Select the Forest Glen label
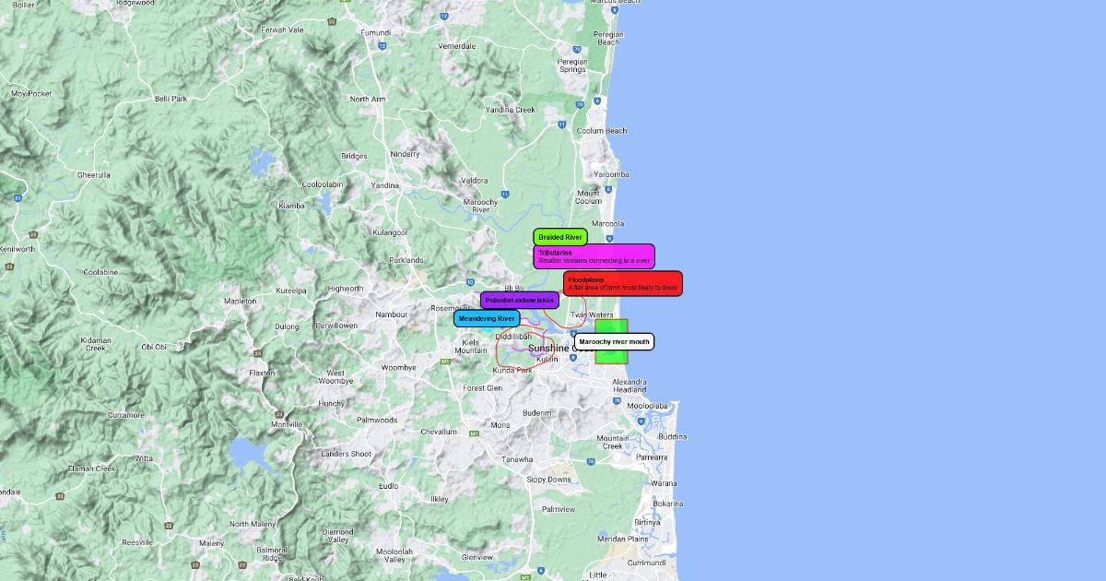This screenshot has width=1106, height=581. tap(483, 388)
